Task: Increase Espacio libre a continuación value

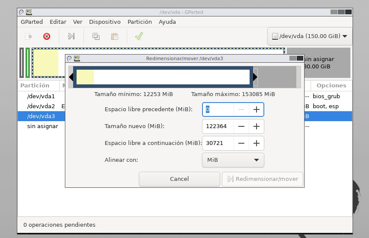Action: 256,143
